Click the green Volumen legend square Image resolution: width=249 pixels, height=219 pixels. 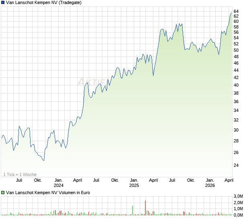[x=3, y=193]
